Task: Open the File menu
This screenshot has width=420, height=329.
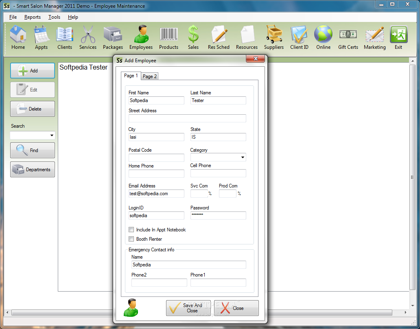Action: 13,17
